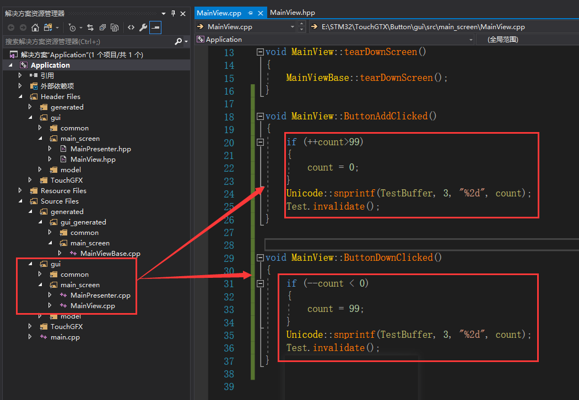
Task: Open the Application project scope dropdown
Action: pyautogui.click(x=471, y=40)
